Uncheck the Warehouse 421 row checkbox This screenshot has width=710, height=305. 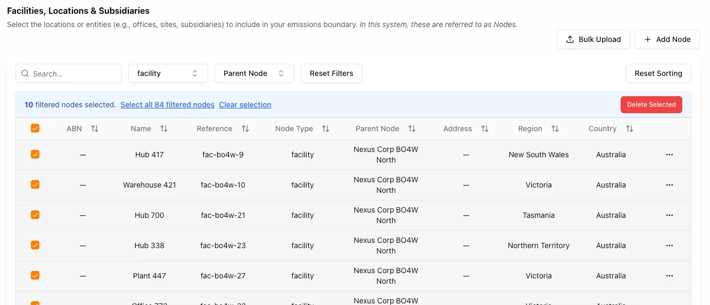[35, 184]
